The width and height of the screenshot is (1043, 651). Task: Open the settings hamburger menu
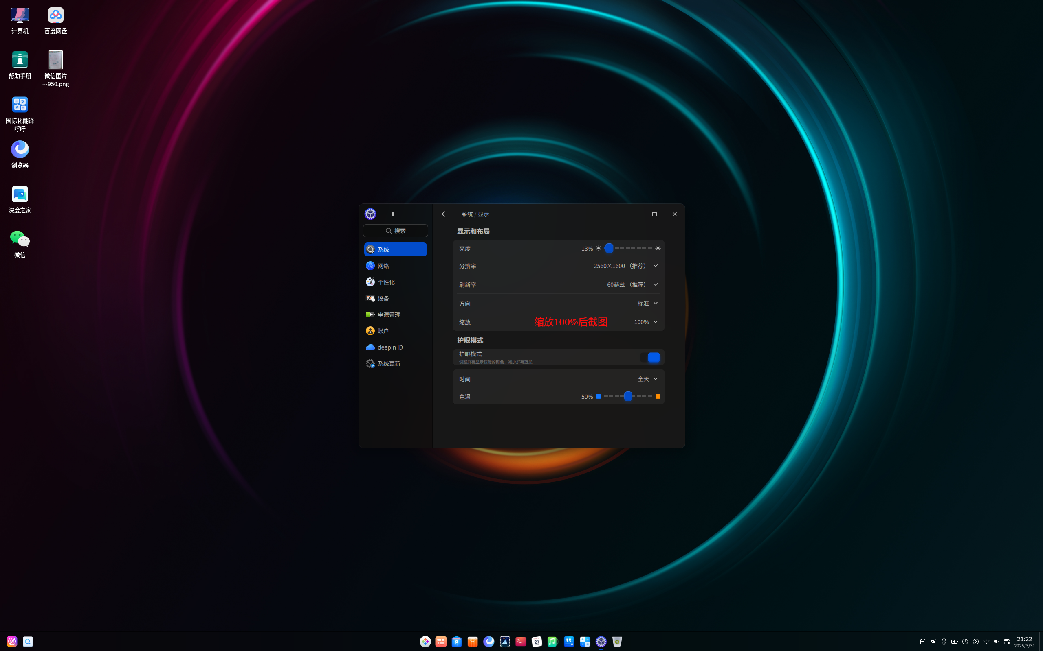tap(613, 214)
